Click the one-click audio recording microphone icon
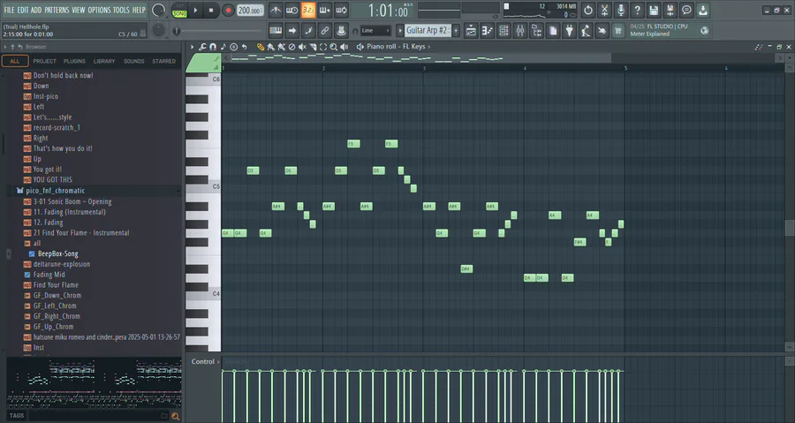The height and width of the screenshot is (423, 795). [621, 10]
